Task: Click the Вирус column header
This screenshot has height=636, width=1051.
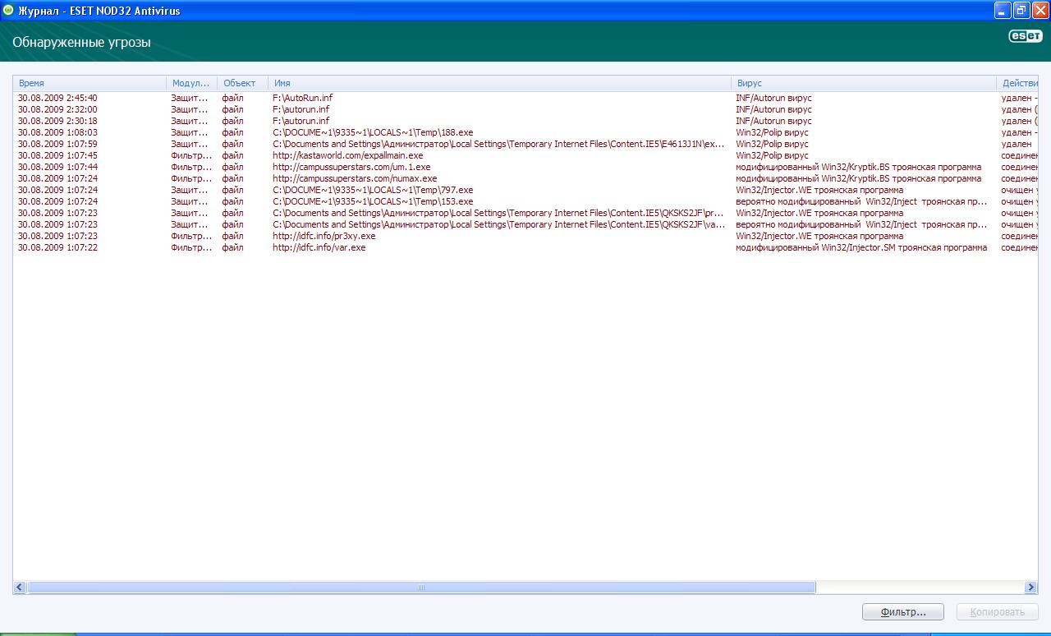Action: (x=864, y=83)
